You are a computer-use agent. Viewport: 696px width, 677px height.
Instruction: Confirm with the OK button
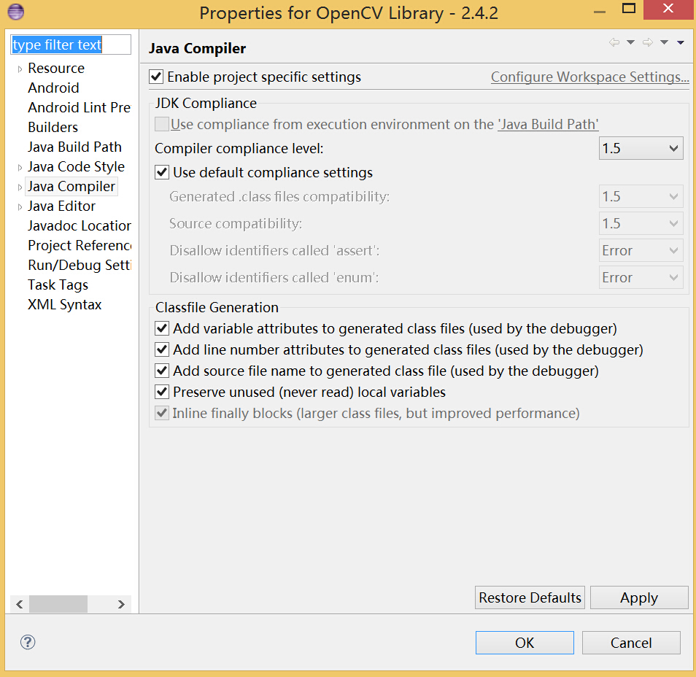coord(525,643)
